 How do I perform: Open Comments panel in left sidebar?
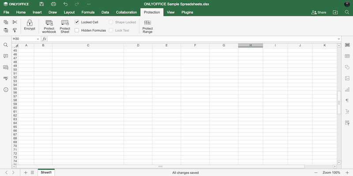click(x=6, y=56)
